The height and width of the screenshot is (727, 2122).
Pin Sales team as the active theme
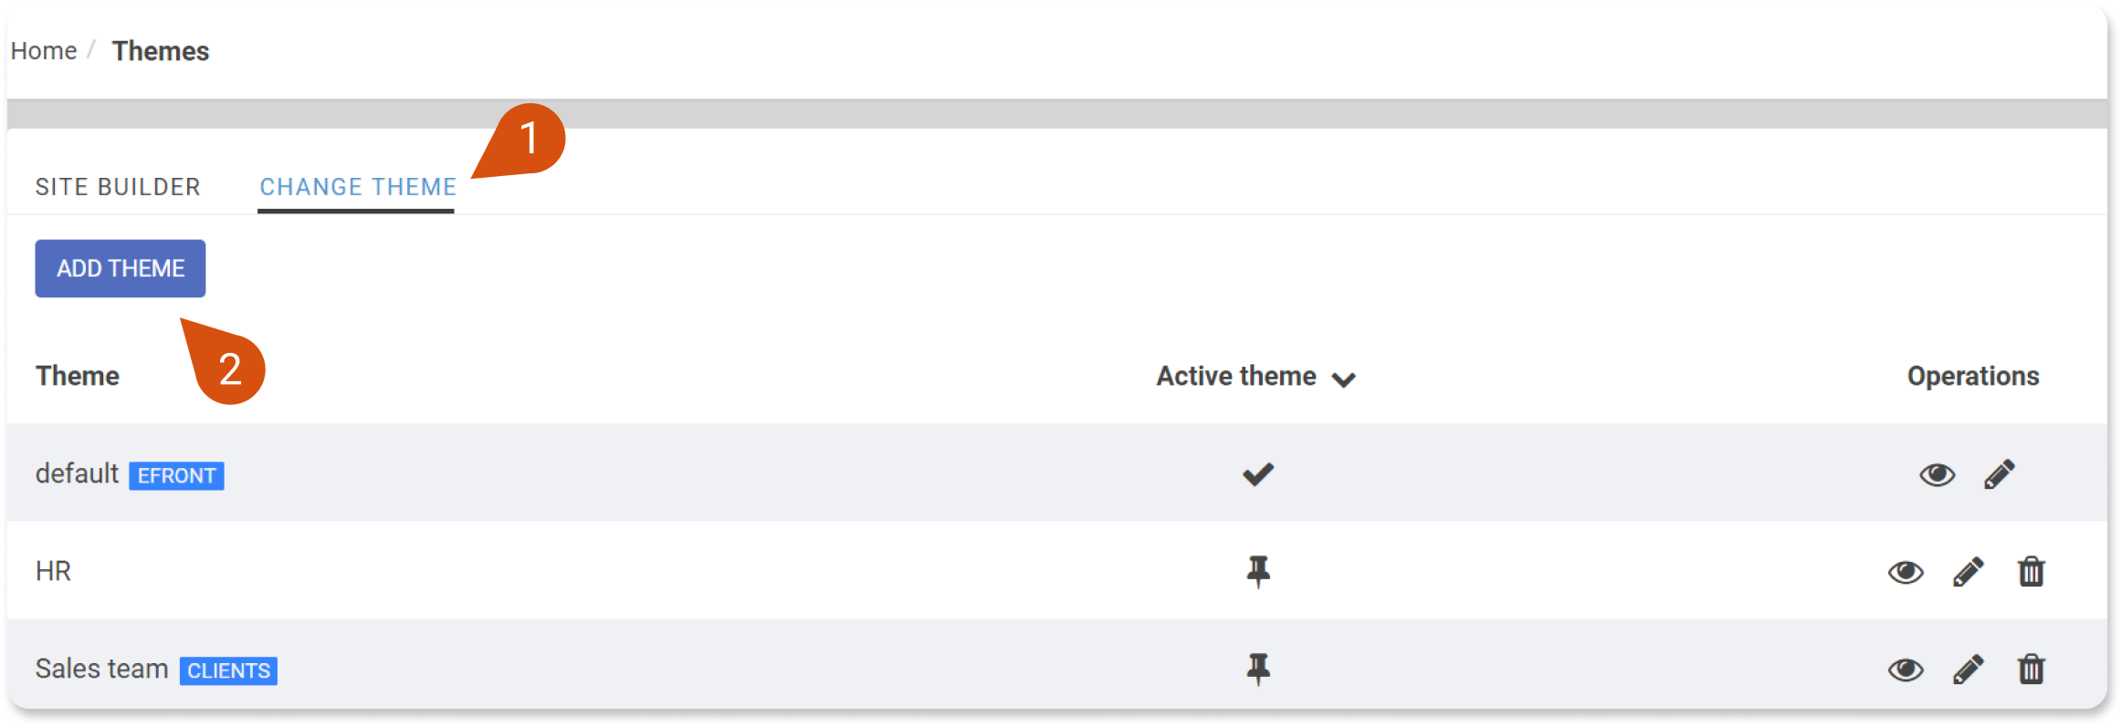pyautogui.click(x=1258, y=670)
